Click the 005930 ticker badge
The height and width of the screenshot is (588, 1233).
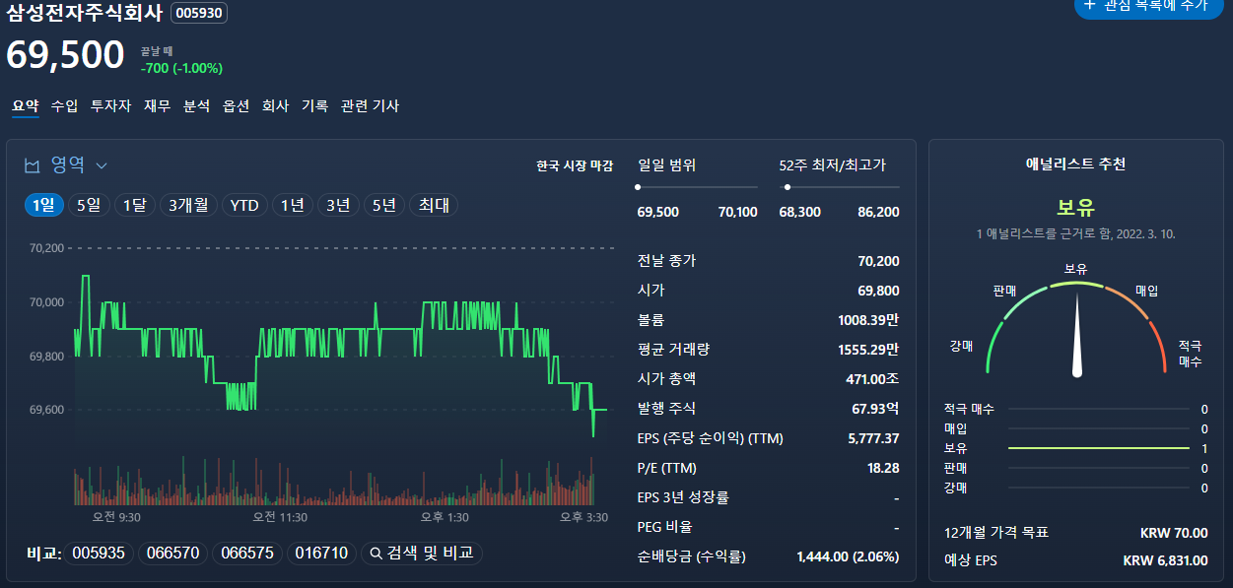[x=199, y=14]
